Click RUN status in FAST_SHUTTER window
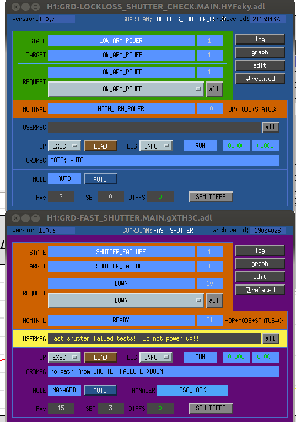Image resolution: width=296 pixels, height=422 pixels. pos(201,357)
